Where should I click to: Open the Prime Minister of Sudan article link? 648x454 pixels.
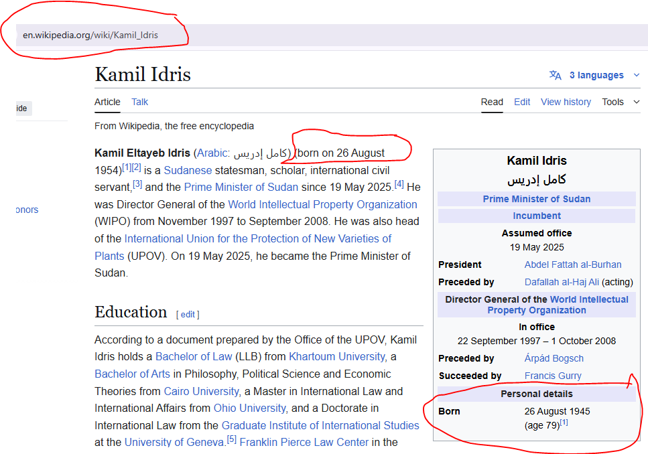pos(241,187)
